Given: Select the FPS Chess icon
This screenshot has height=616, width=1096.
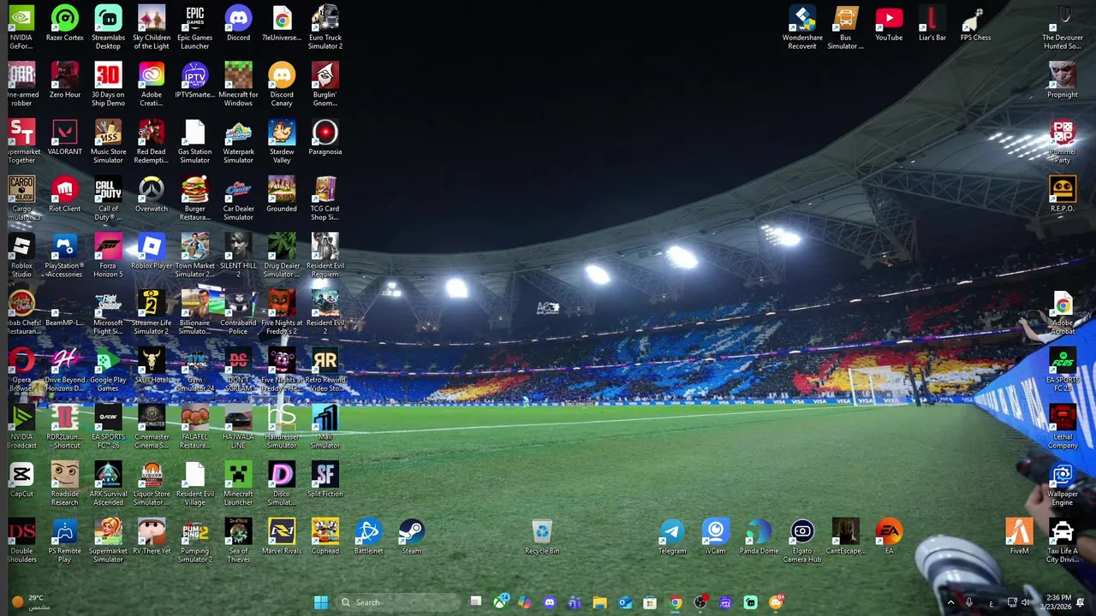Looking at the screenshot, I should [975, 25].
